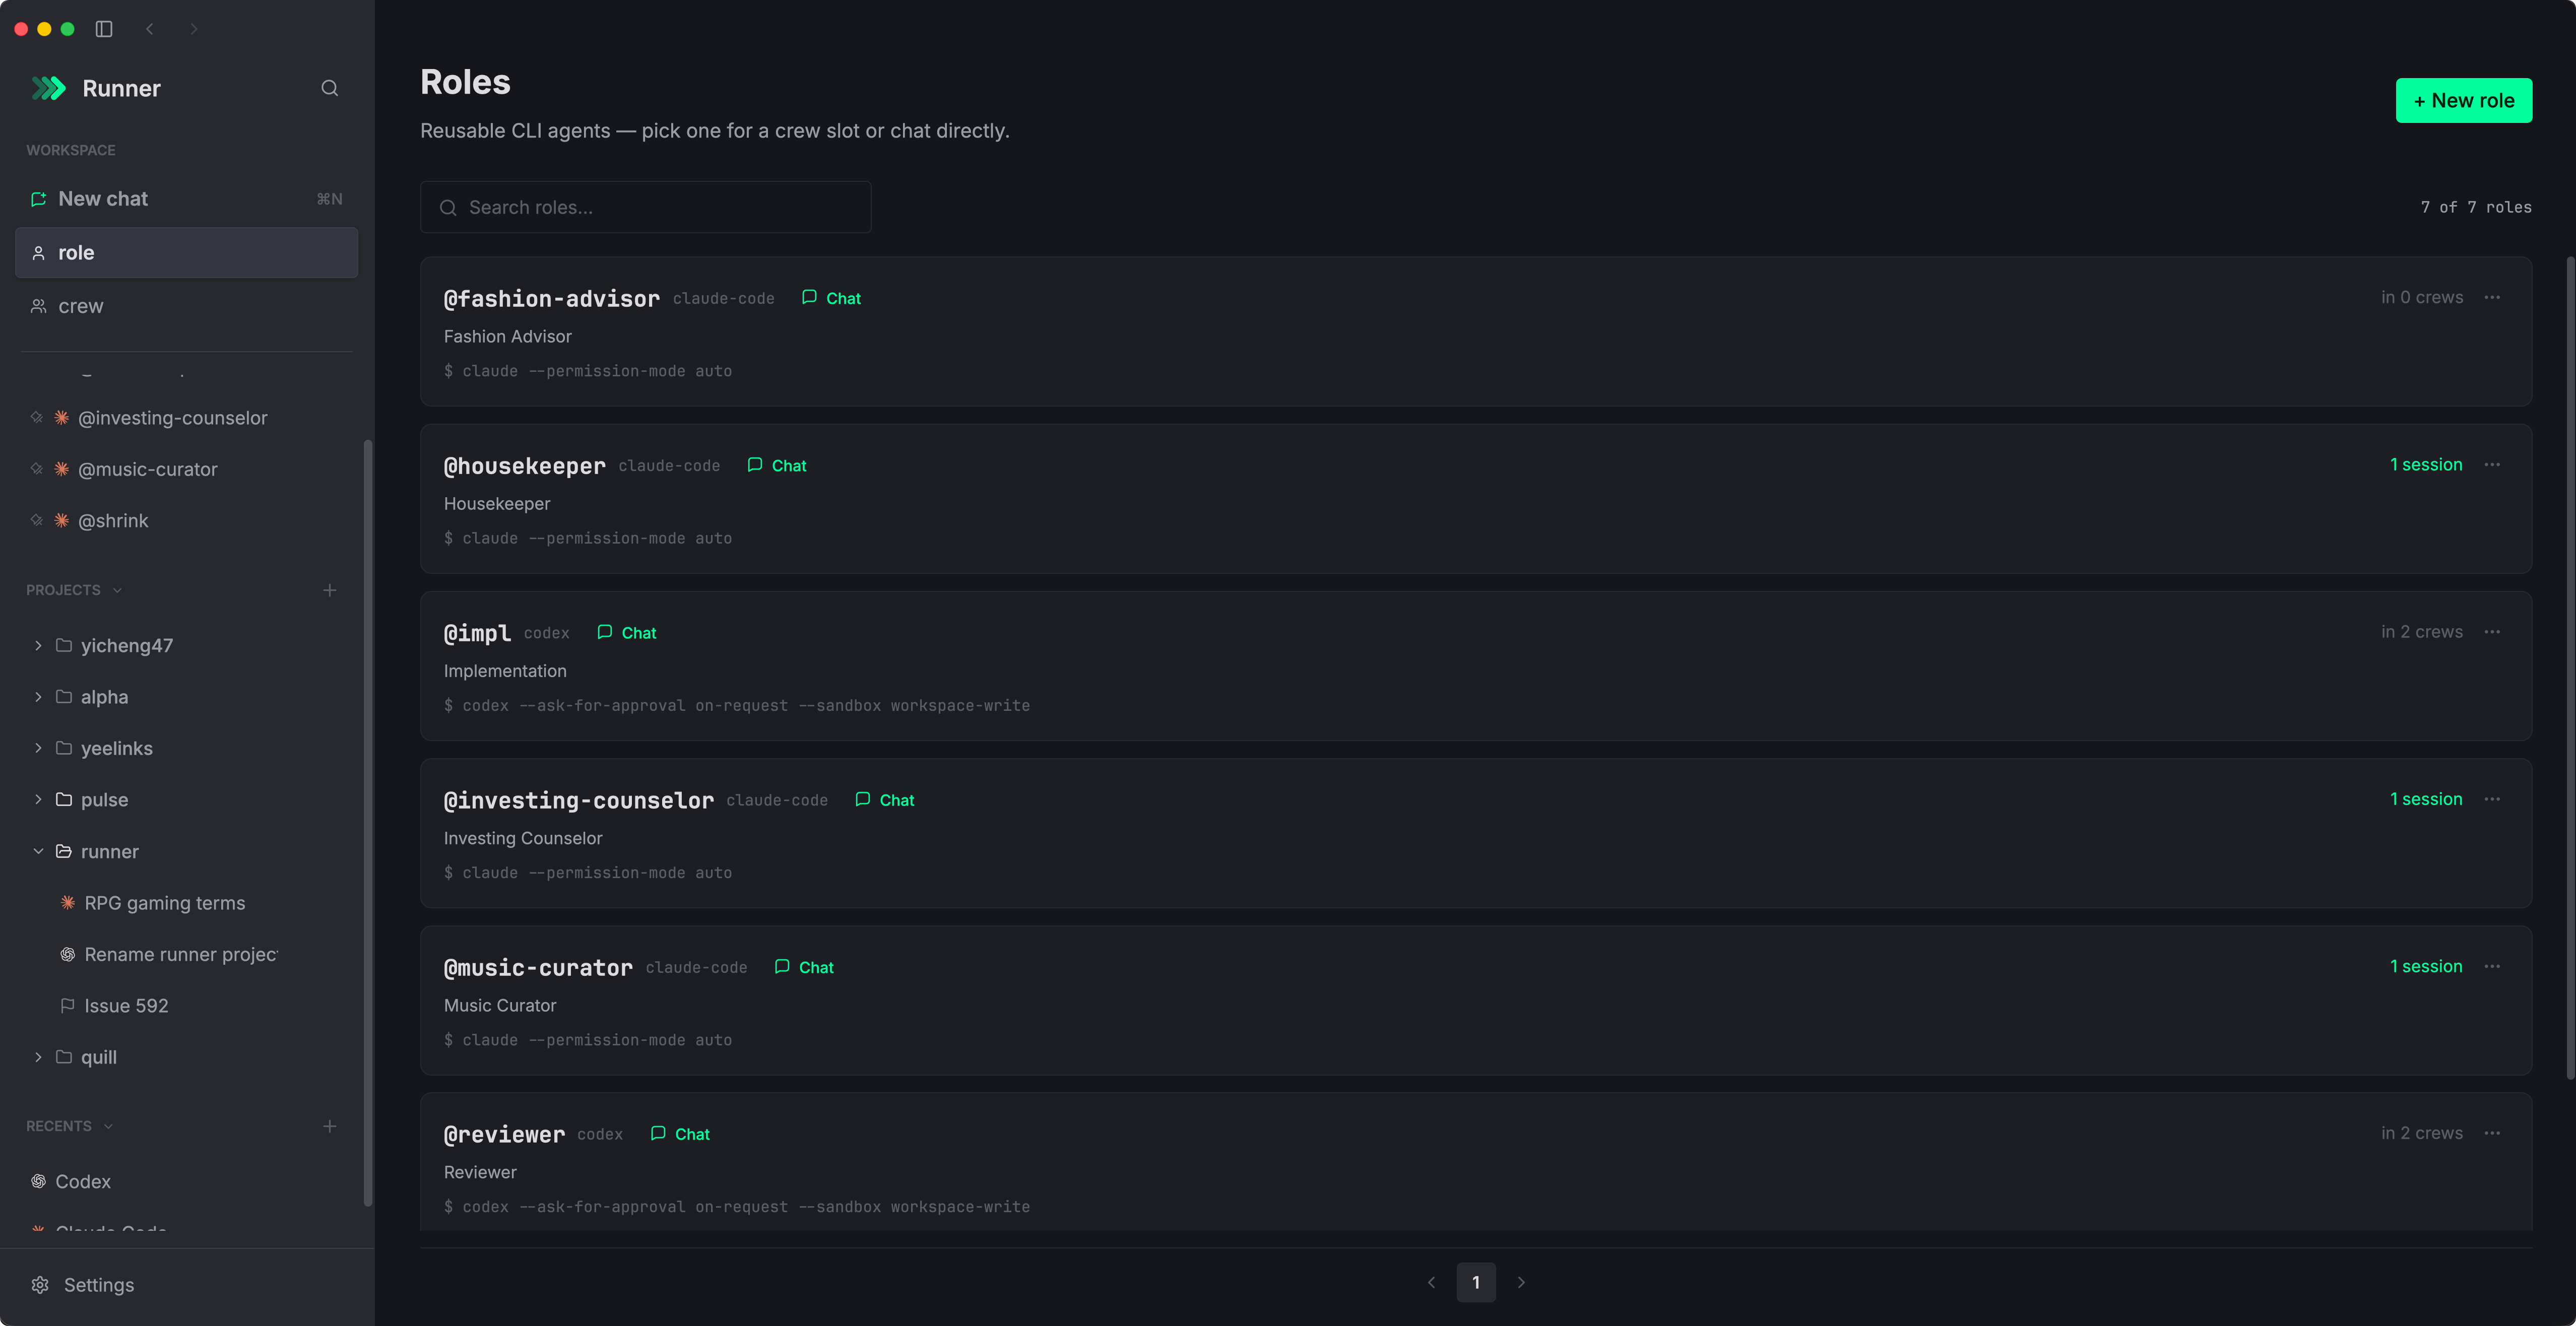Pin the @music-curator sidebar entry

37,469
